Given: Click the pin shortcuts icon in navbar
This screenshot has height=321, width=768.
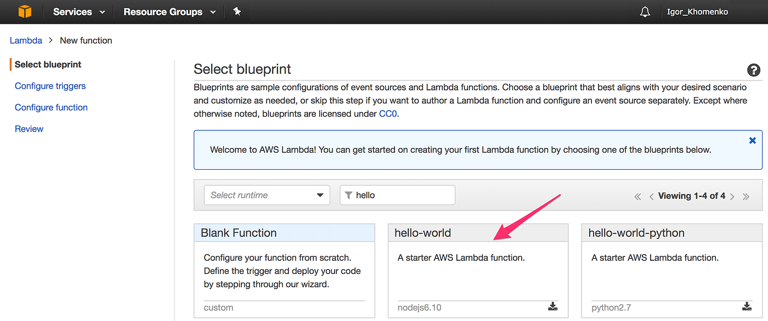Looking at the screenshot, I should (x=238, y=11).
